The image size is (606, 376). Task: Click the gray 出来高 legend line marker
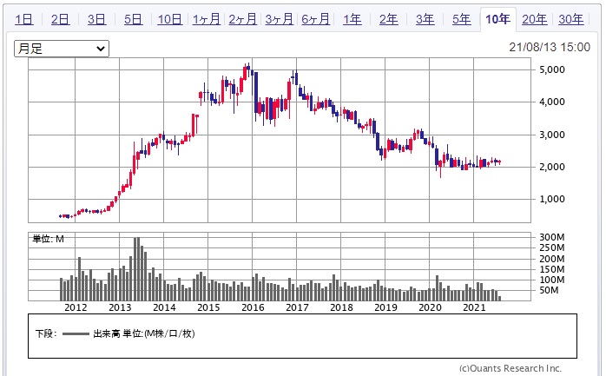point(76,333)
